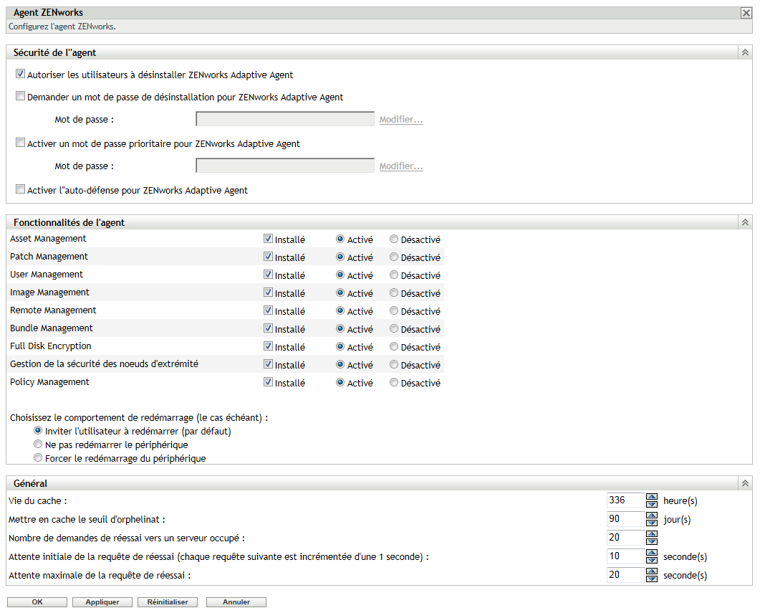
Task: Select Désactivé for Bundle Management
Action: (393, 329)
